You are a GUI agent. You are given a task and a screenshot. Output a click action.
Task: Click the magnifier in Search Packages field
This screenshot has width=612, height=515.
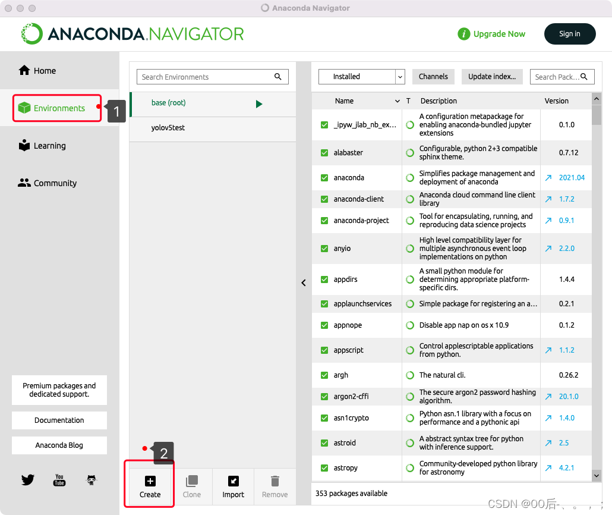(x=584, y=77)
